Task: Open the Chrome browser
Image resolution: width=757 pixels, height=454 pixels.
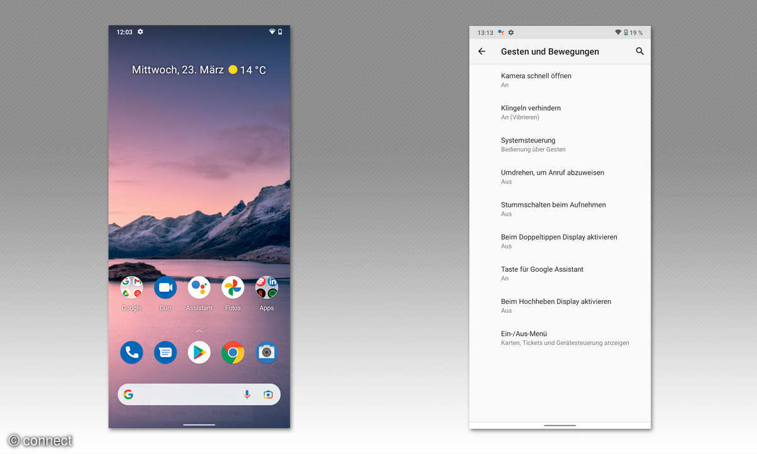Action: (233, 352)
